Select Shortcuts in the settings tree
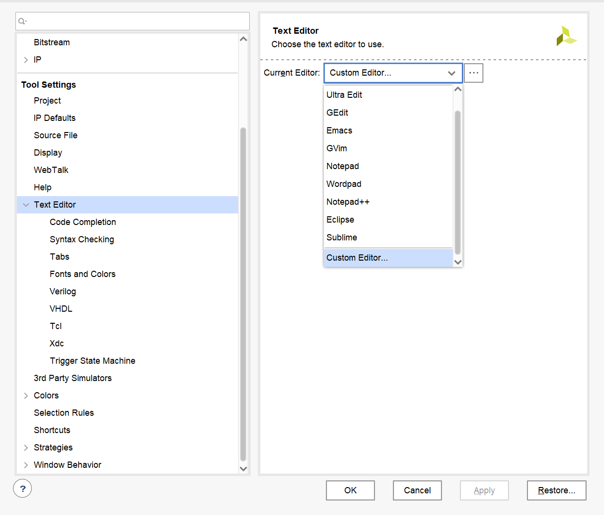 [52, 430]
